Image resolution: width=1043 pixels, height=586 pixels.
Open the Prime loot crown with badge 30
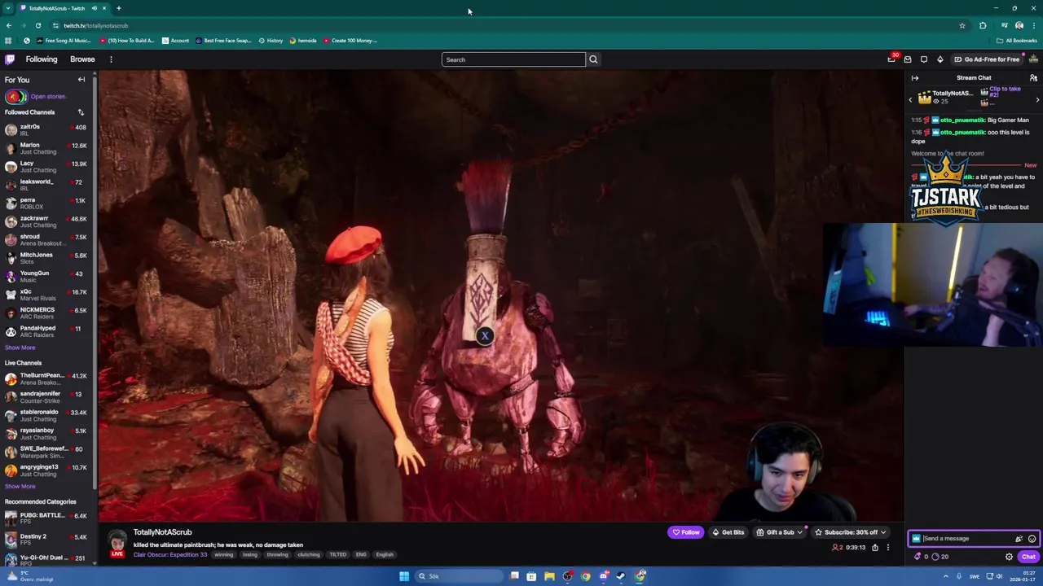(x=891, y=59)
